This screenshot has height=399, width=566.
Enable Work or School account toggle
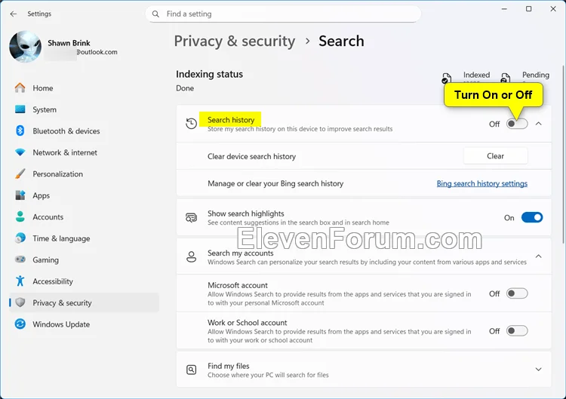[517, 331]
